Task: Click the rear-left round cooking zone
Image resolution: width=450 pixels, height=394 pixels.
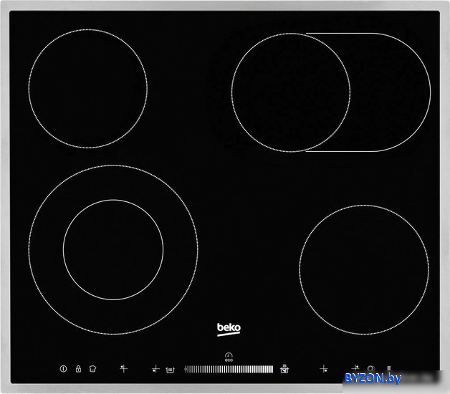Action: coord(88,89)
